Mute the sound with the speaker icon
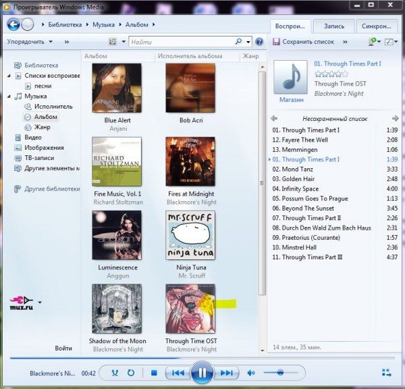 [x=251, y=373]
